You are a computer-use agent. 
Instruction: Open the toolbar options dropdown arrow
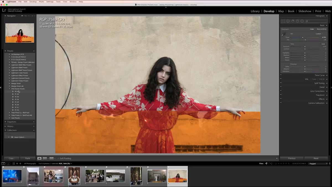click(277, 158)
